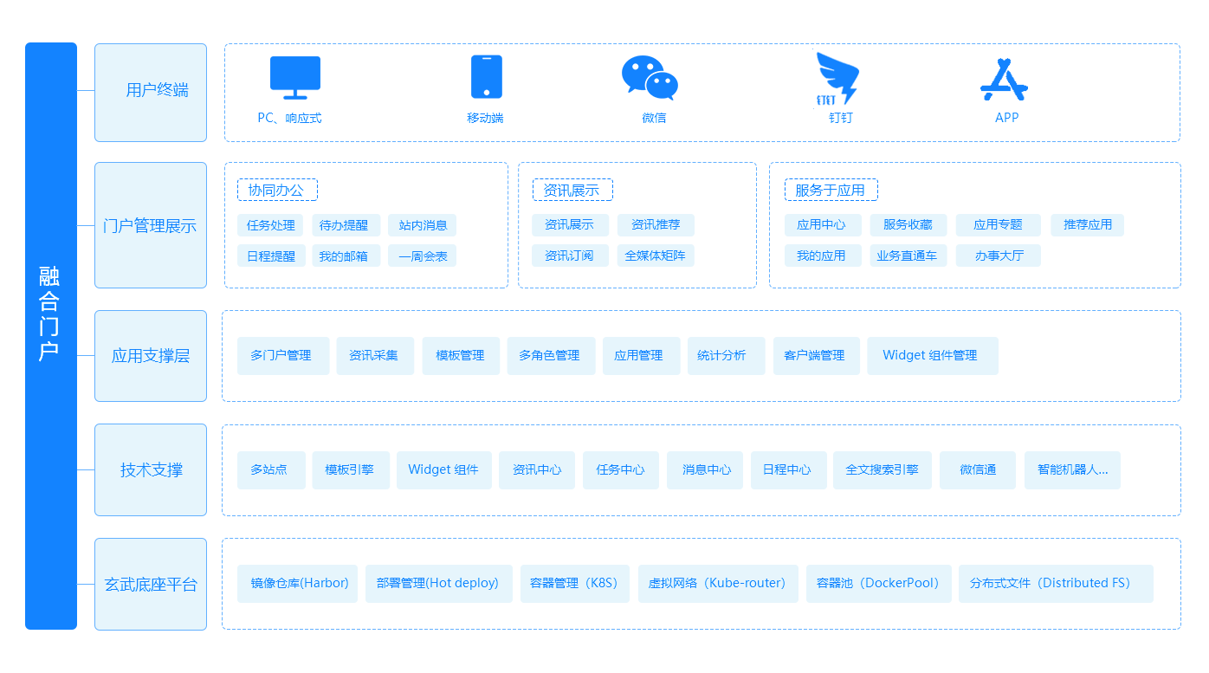Screen dimensions: 1209x673
Task: Click the 镜像仓库(Harbor) box
Action: (x=297, y=584)
